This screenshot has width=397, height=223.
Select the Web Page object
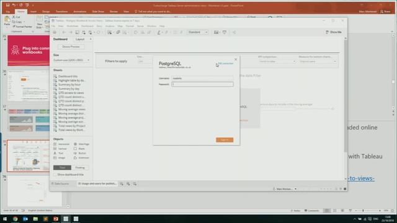click(81, 144)
